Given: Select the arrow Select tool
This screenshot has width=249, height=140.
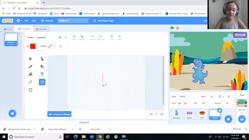Looking at the screenshot, I should click(30, 59).
